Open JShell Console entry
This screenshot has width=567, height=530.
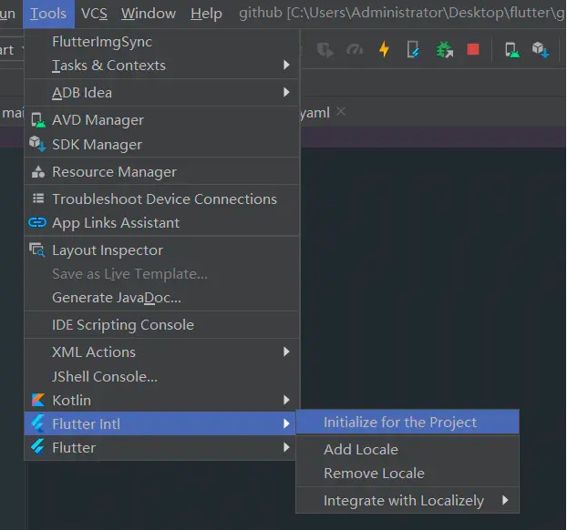(x=161, y=376)
